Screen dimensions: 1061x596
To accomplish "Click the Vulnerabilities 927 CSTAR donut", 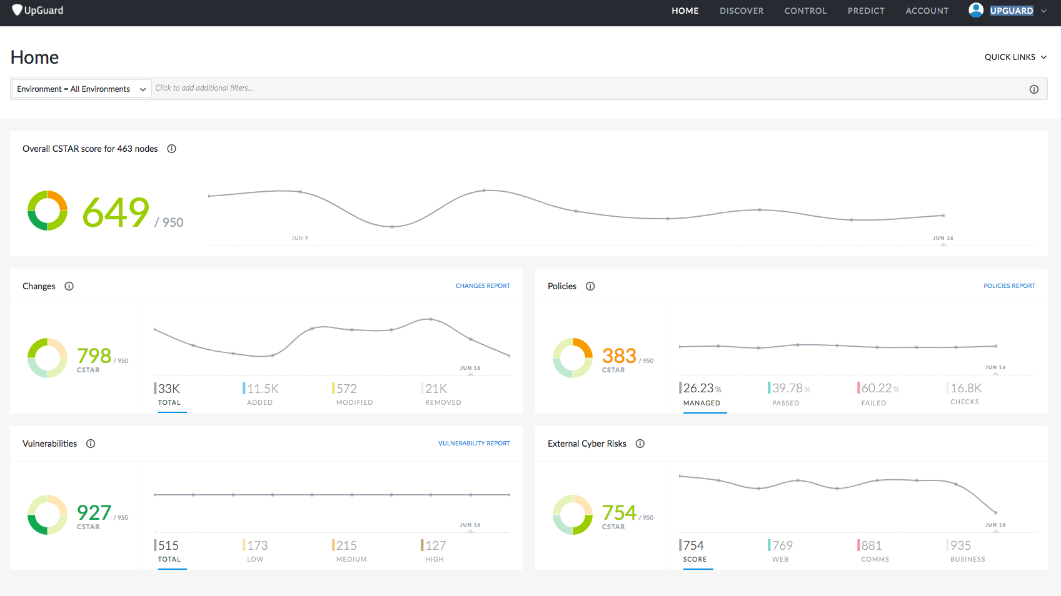I will pos(48,515).
